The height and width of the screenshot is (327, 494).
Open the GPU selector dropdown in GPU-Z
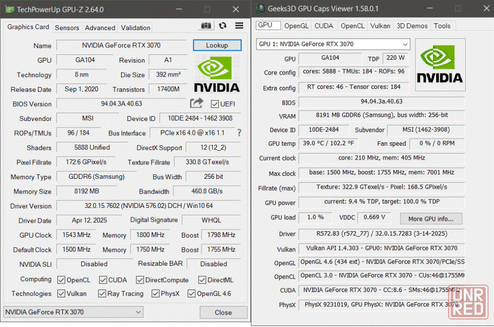(x=74, y=312)
